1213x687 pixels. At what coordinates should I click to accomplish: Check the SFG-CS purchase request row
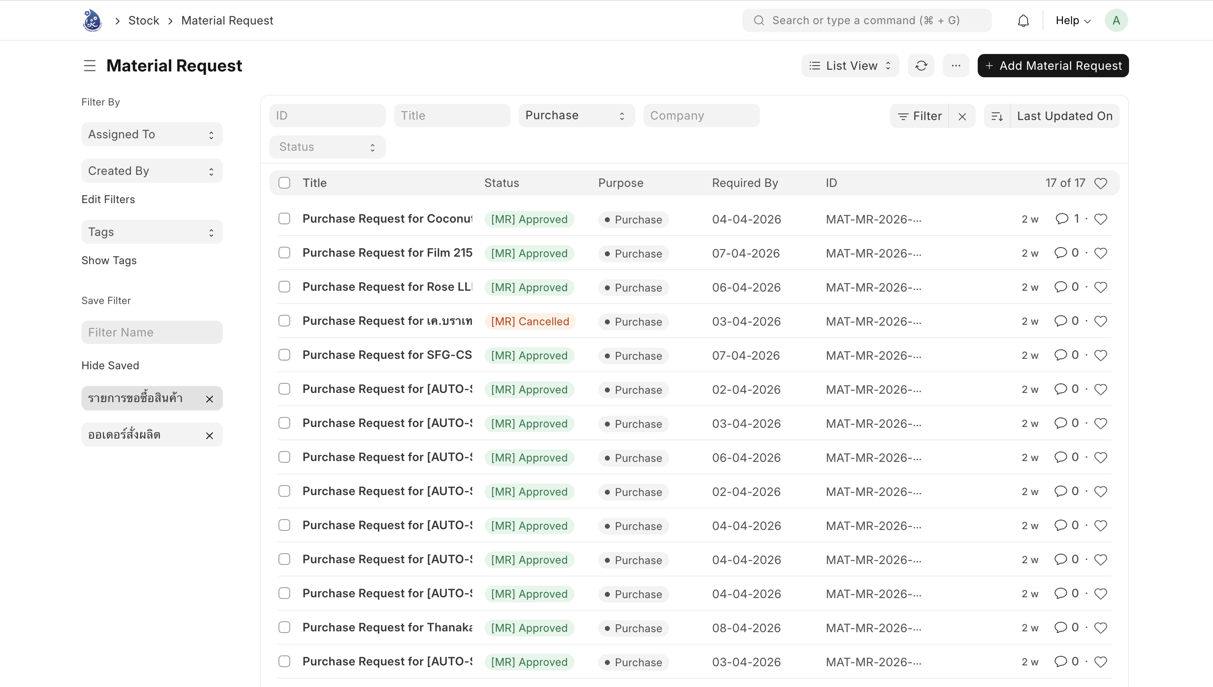(284, 355)
